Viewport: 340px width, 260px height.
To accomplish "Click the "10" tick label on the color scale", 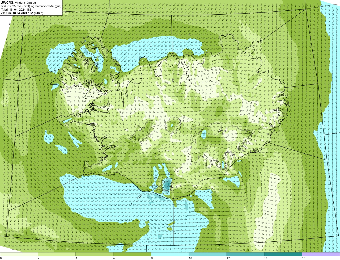I will (190, 258).
